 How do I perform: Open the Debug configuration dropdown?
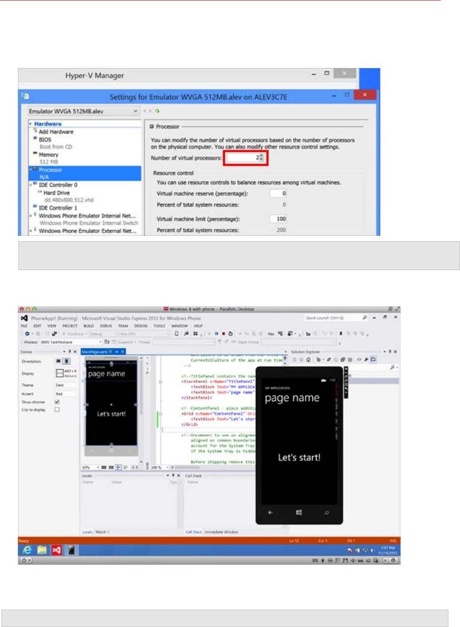pyautogui.click(x=103, y=334)
